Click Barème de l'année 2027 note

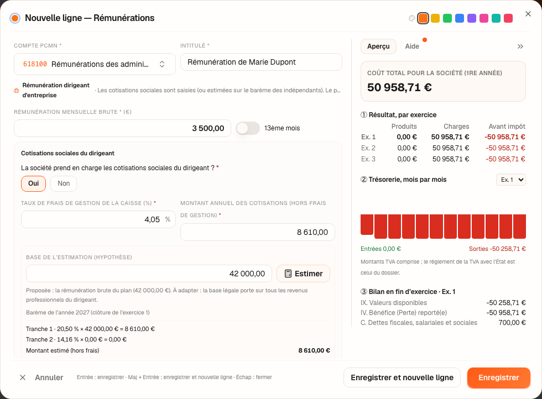(x=88, y=313)
